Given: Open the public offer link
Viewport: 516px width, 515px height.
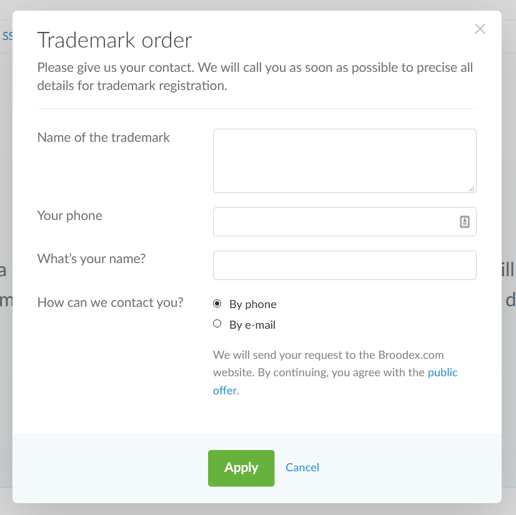Looking at the screenshot, I should click(442, 372).
